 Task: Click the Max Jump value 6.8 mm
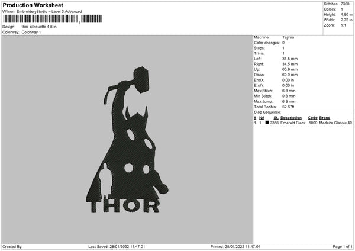pyautogui.click(x=289, y=101)
